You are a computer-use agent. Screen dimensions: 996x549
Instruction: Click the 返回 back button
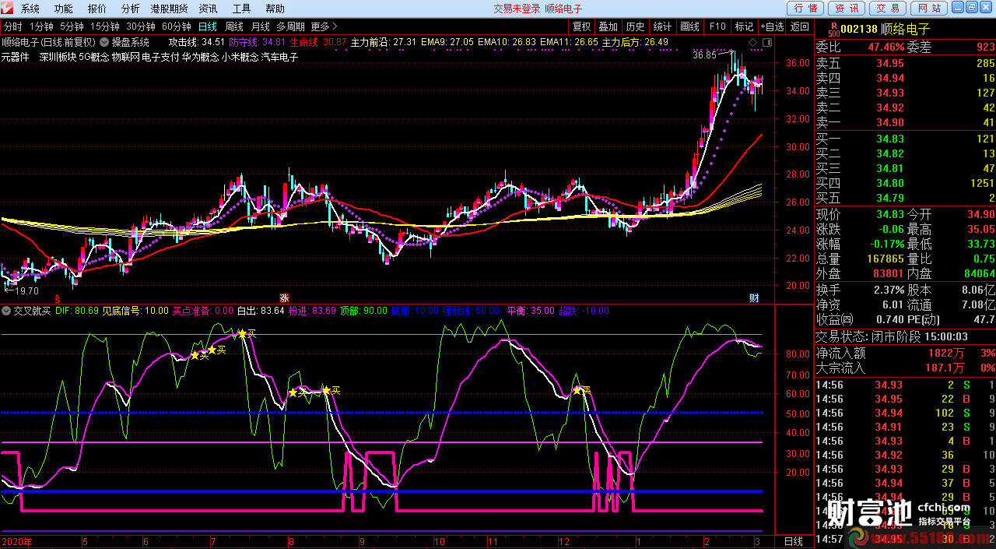(799, 26)
